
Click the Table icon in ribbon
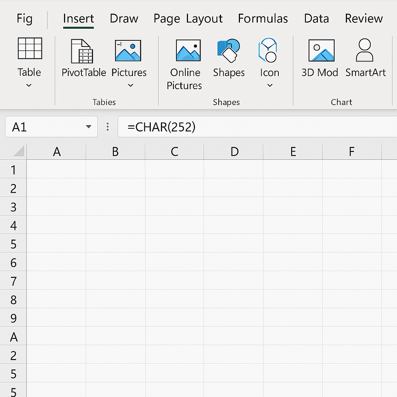(30, 49)
